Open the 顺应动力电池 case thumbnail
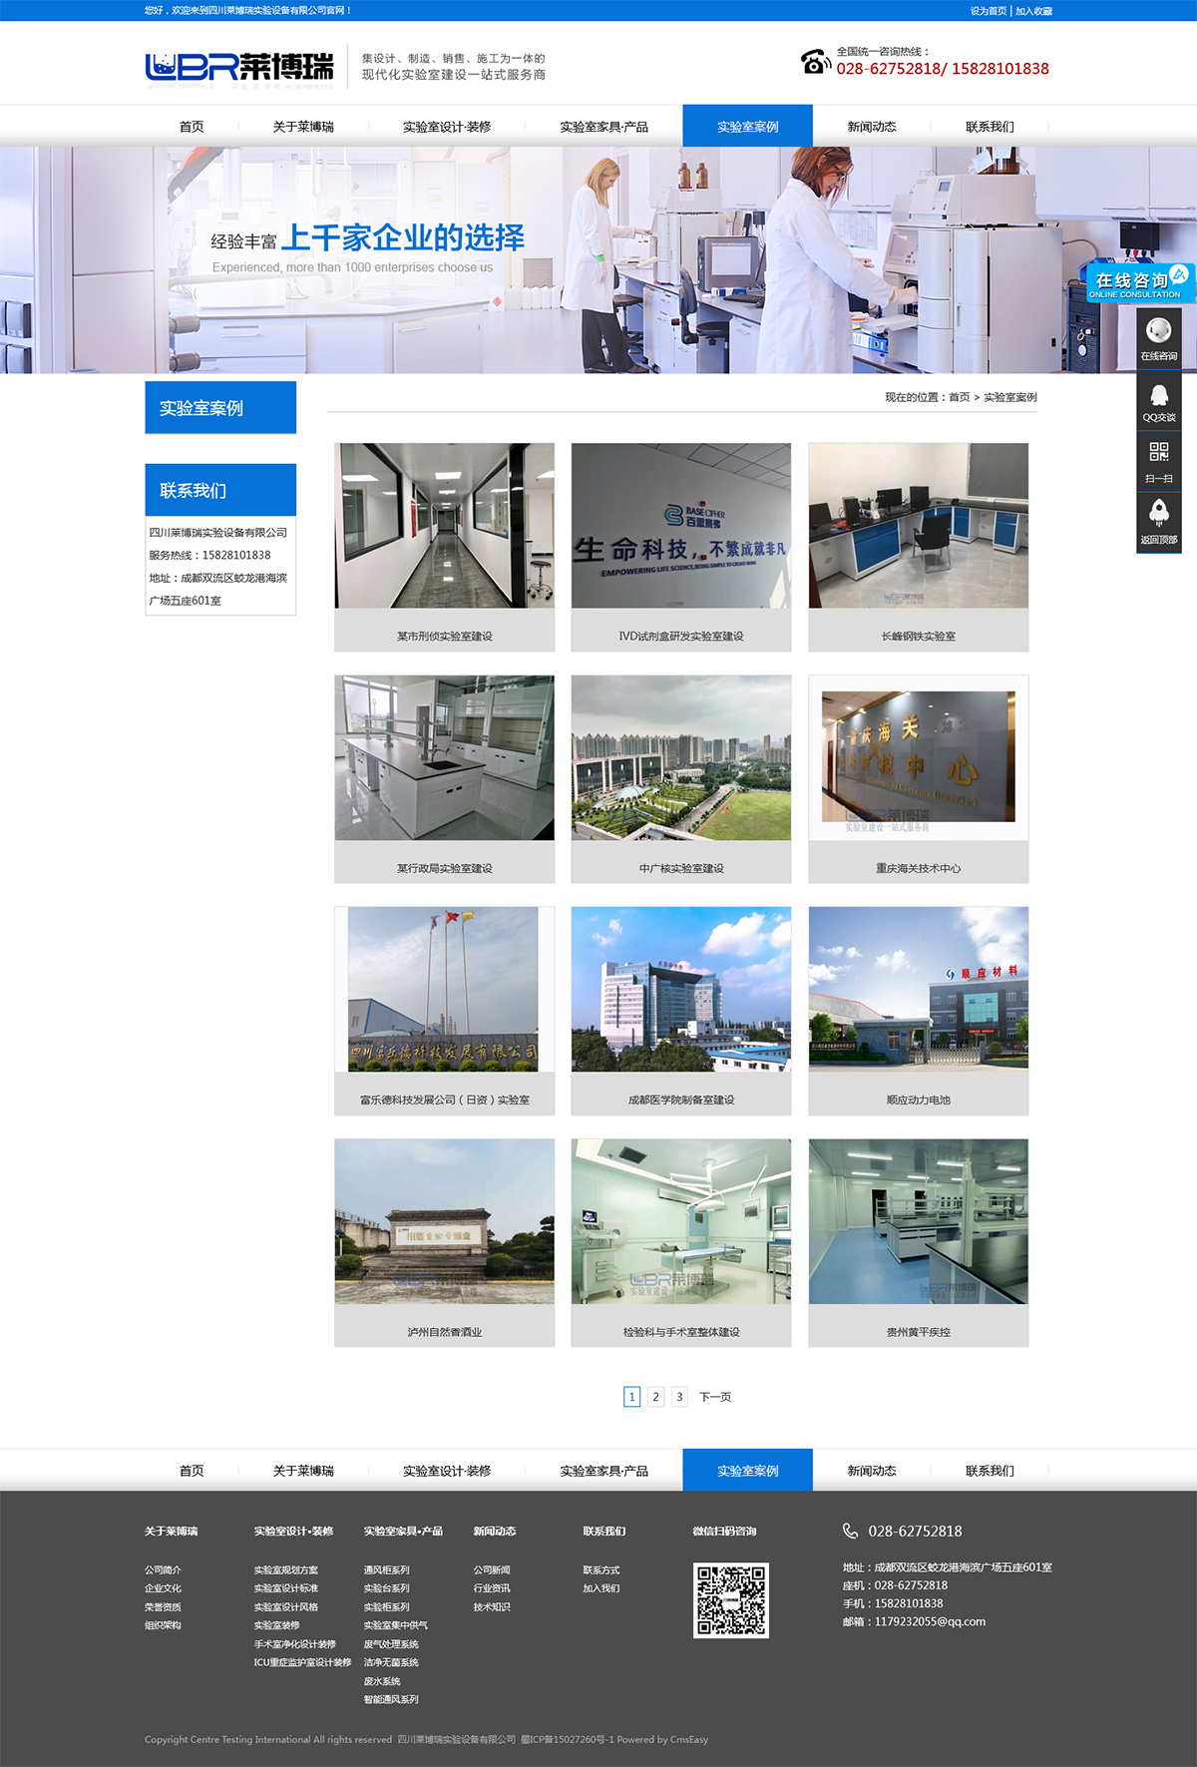Viewport: 1197px width, 1767px height. coord(919,990)
